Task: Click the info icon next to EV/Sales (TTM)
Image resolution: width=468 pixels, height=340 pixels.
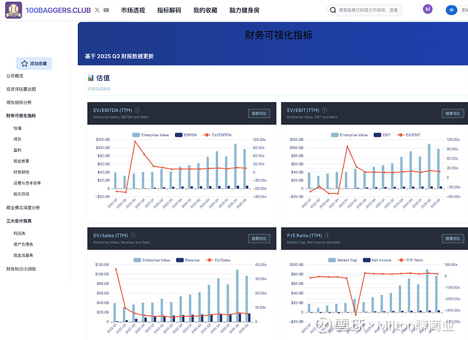Action: pos(133,235)
